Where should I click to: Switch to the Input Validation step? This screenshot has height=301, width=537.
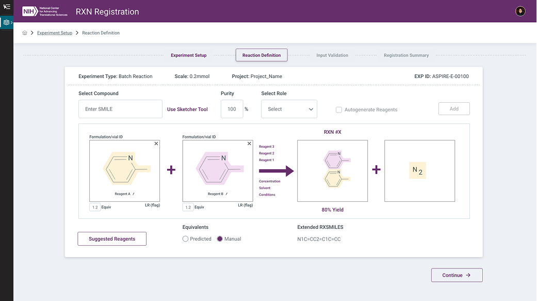(x=332, y=55)
